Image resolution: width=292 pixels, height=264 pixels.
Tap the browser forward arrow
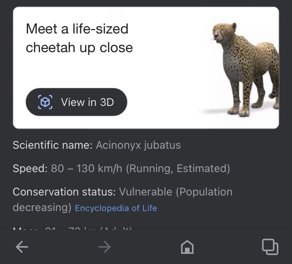[x=104, y=247]
